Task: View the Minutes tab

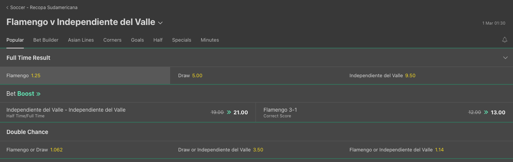Action: tap(210, 40)
